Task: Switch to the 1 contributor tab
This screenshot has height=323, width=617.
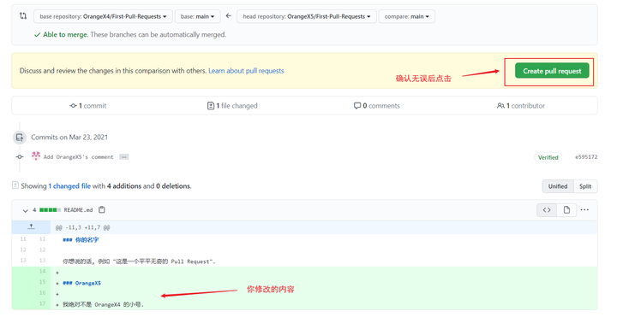Action: (x=521, y=106)
